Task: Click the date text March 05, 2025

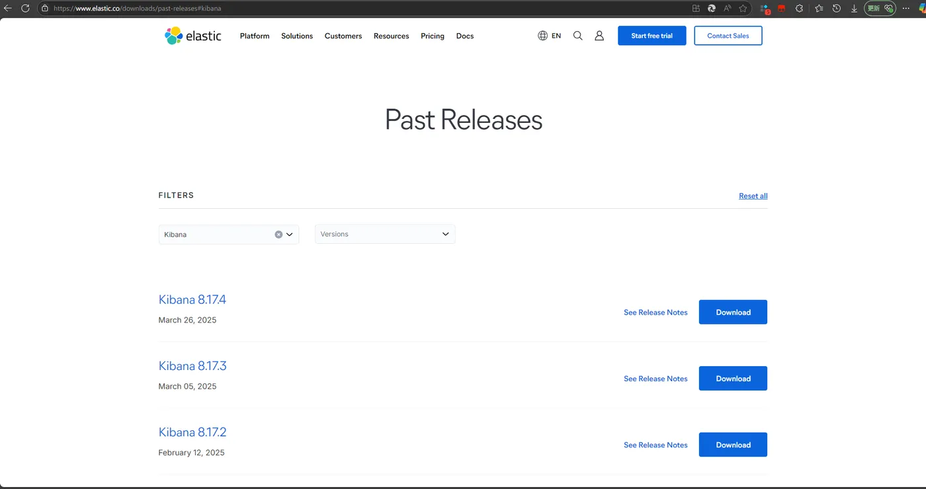Action: (187, 386)
